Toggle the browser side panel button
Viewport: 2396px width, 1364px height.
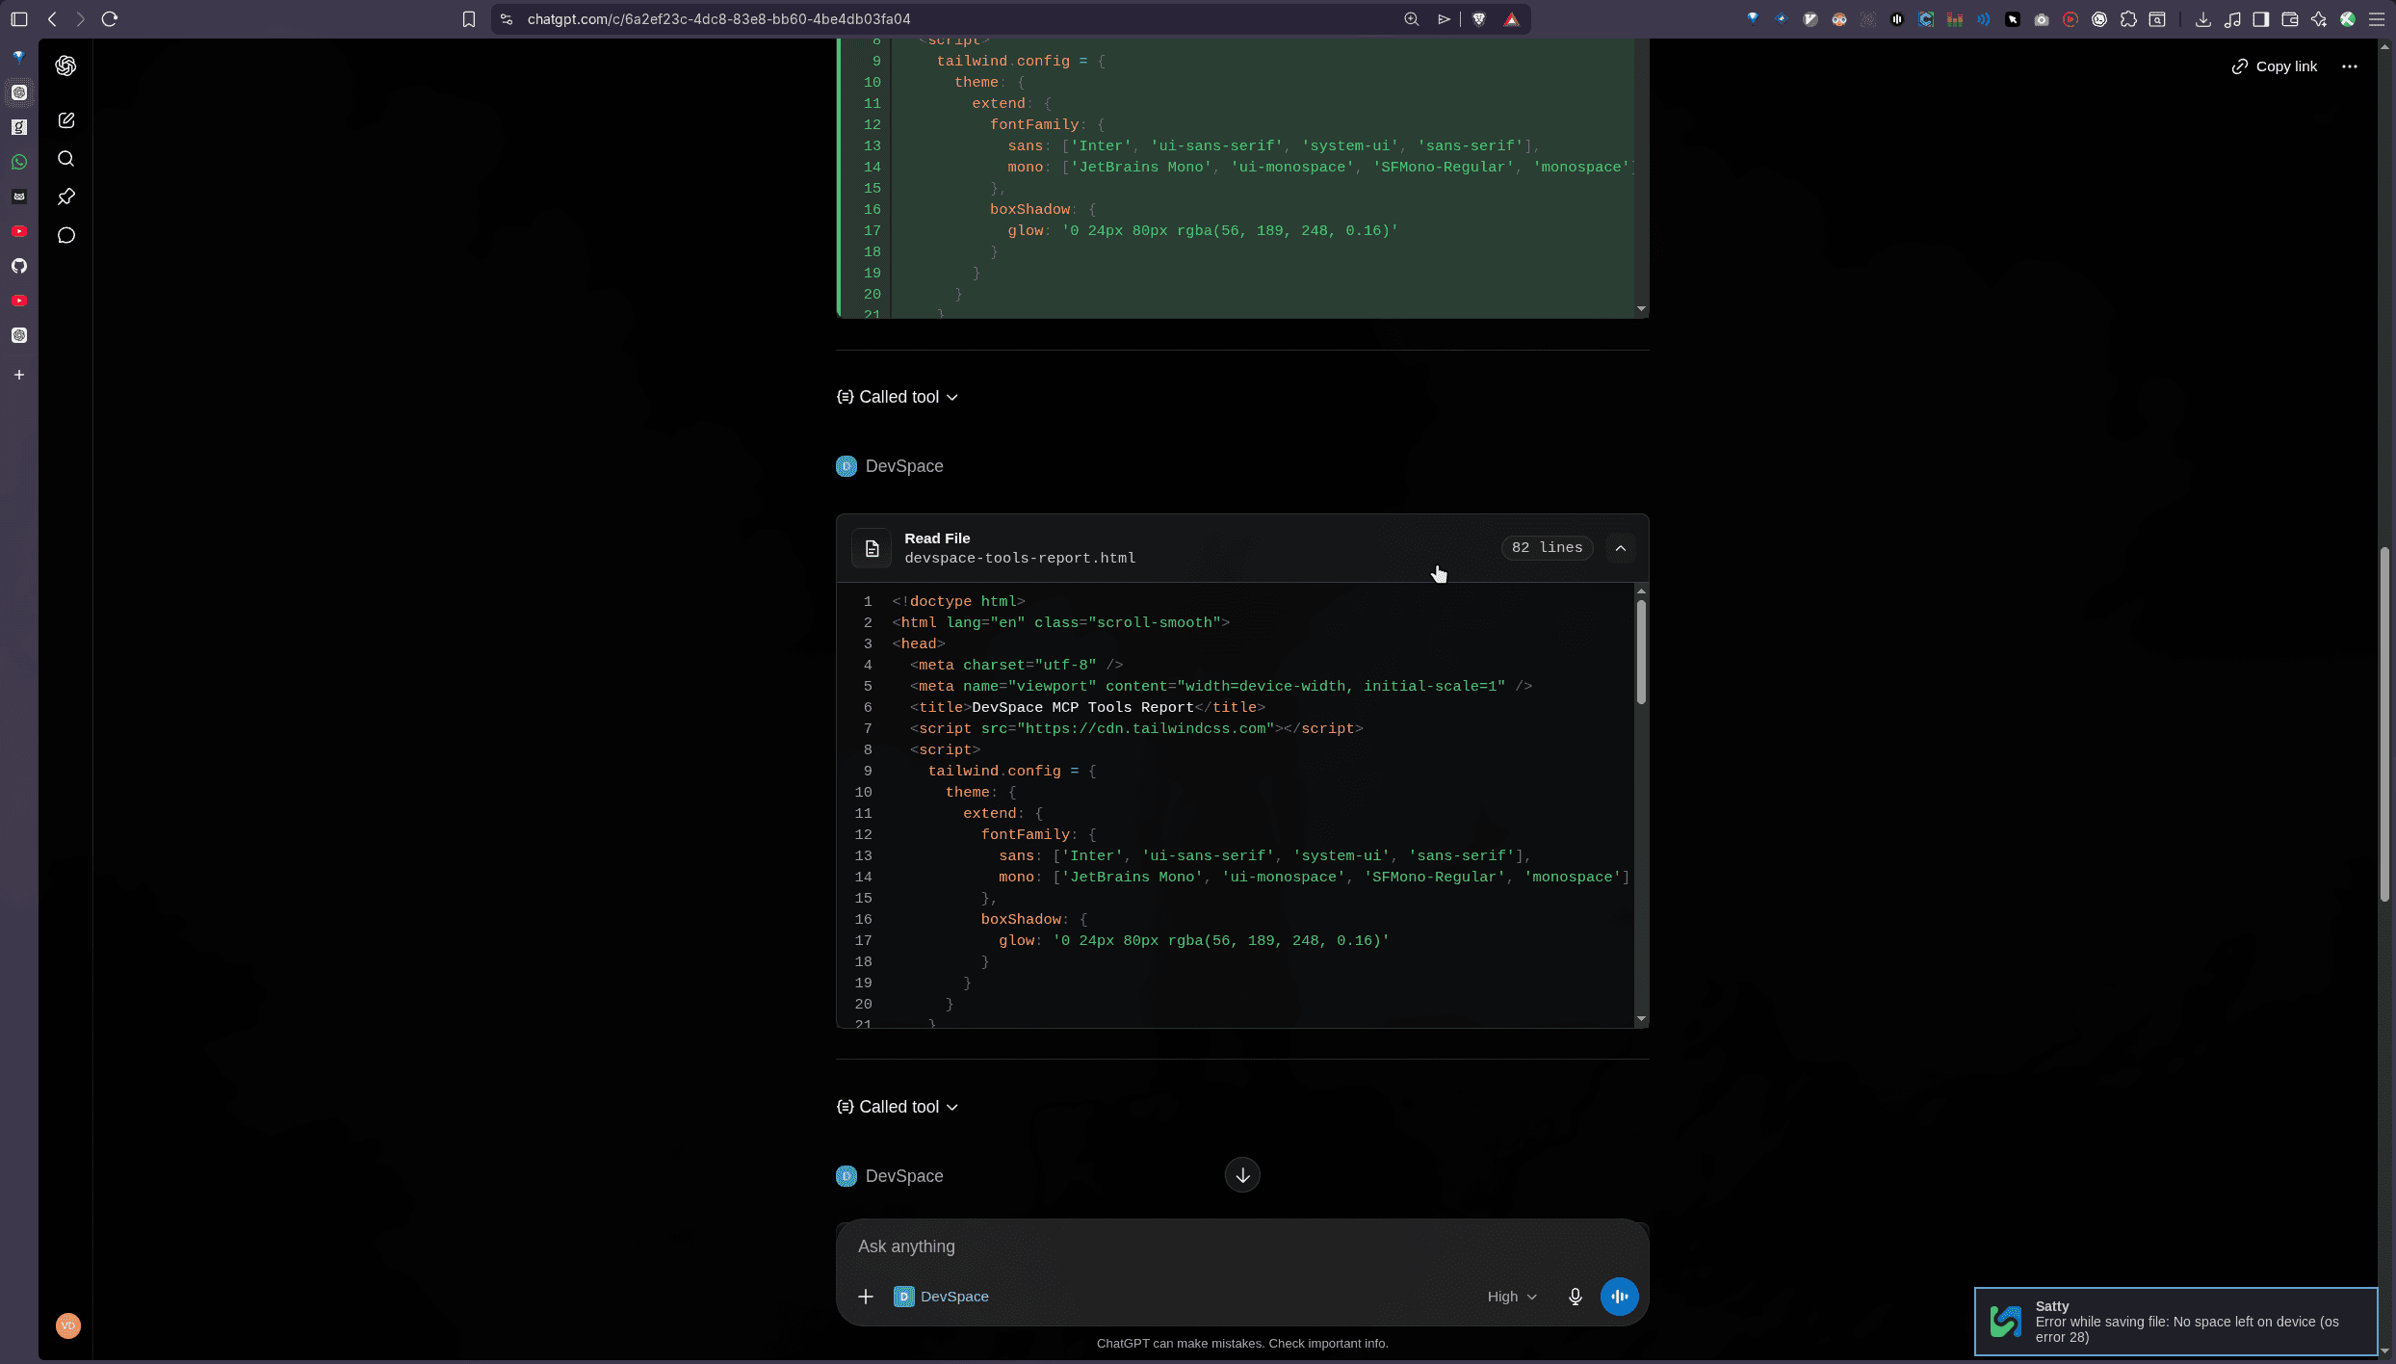click(x=2261, y=19)
